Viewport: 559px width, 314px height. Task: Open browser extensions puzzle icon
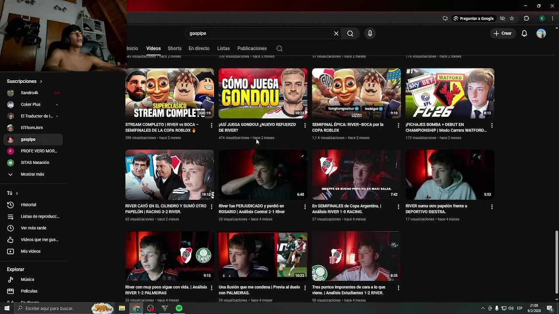527,18
